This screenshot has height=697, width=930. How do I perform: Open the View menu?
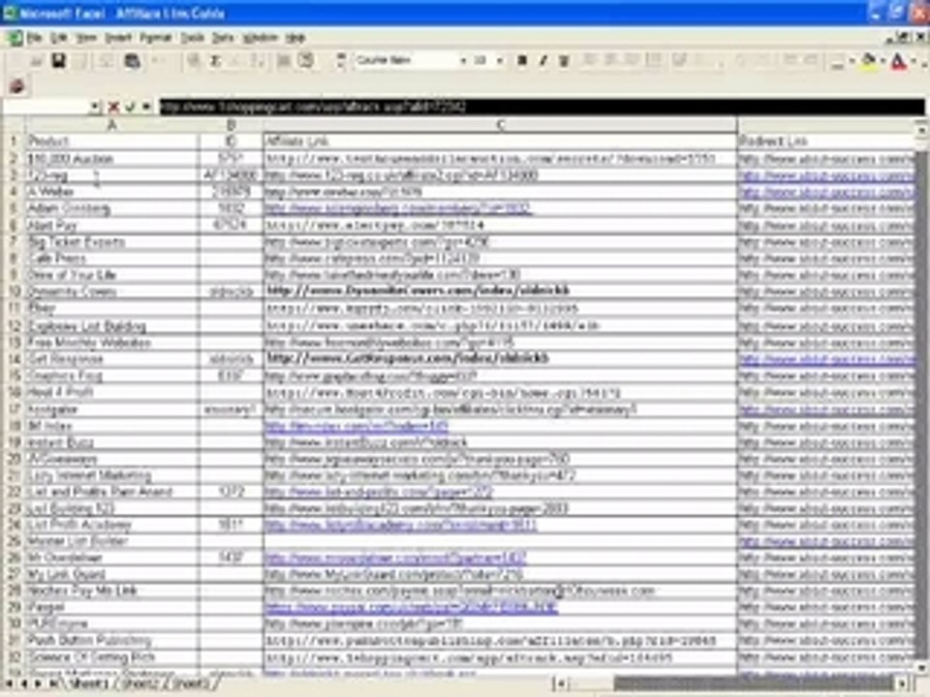tap(86, 38)
